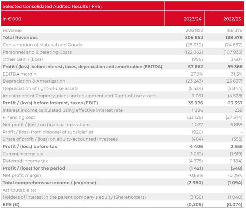The width and height of the screenshot is (246, 209).
Task: Select the value 6 889
Action: 237,125
